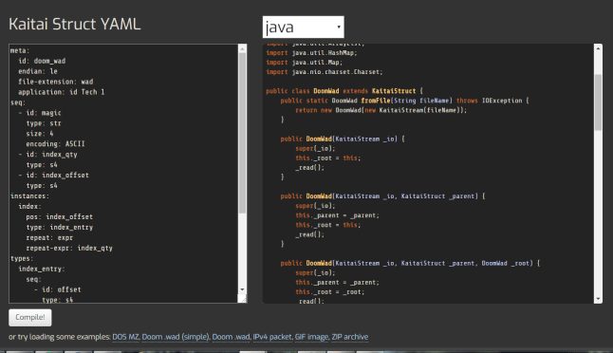The height and width of the screenshot is (353, 613).
Task: Click the 'instances:' line in YAML
Action: (x=29, y=195)
